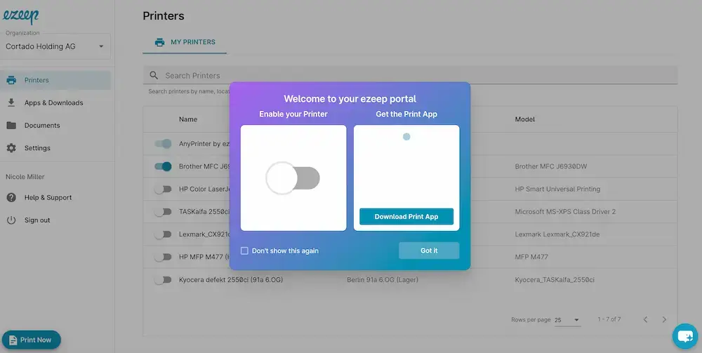Go to next page of printers
The image size is (702, 353).
coord(664,320)
